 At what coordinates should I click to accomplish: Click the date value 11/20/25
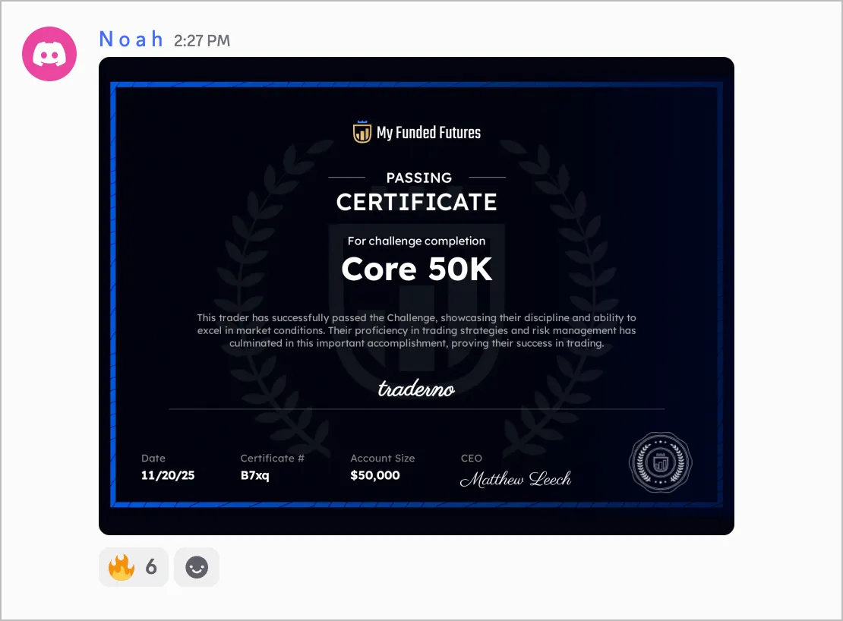168,475
